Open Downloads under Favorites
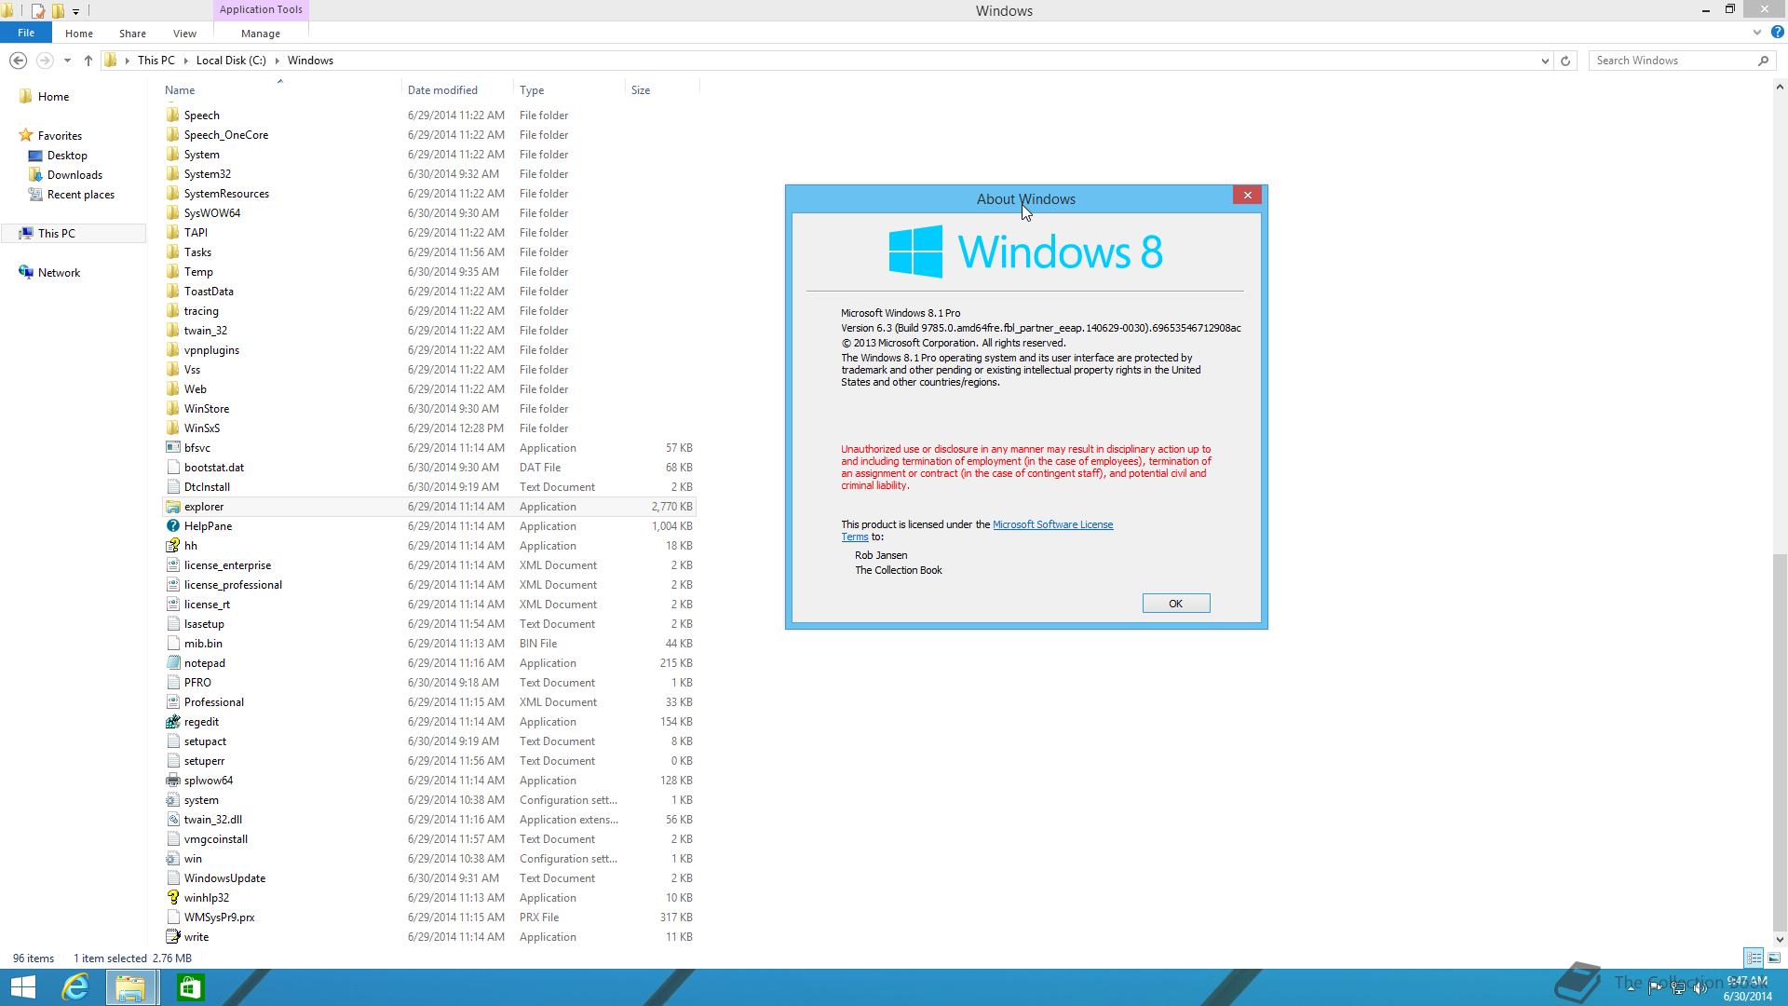The image size is (1788, 1006). tap(74, 175)
